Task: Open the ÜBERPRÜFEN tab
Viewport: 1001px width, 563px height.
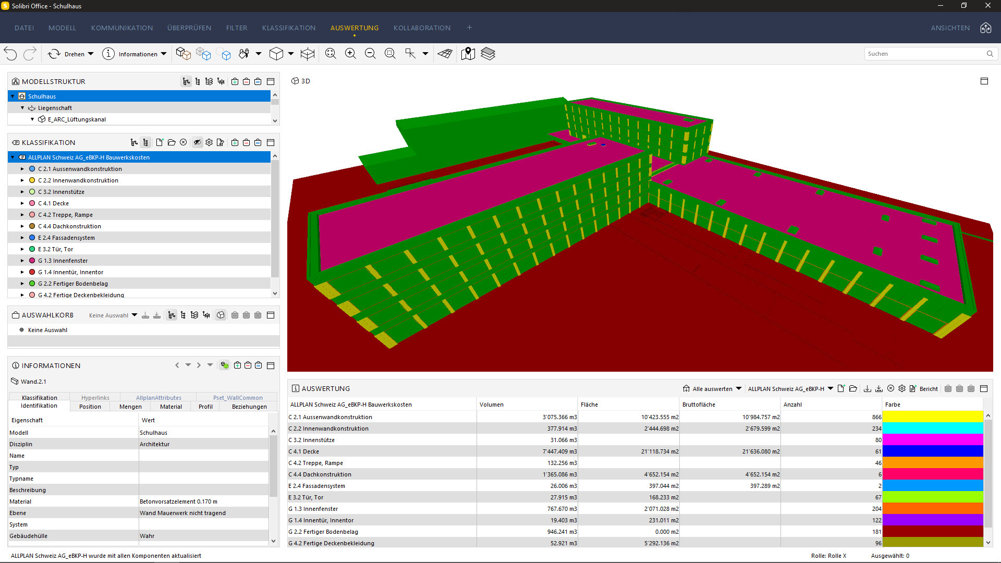Action: point(189,28)
